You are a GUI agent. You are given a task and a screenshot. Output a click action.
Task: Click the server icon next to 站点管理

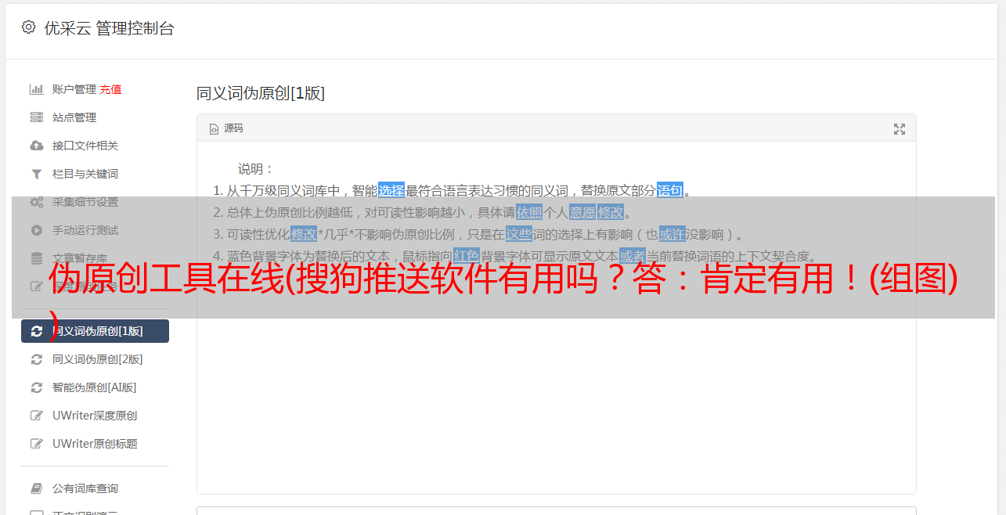pyautogui.click(x=36, y=117)
